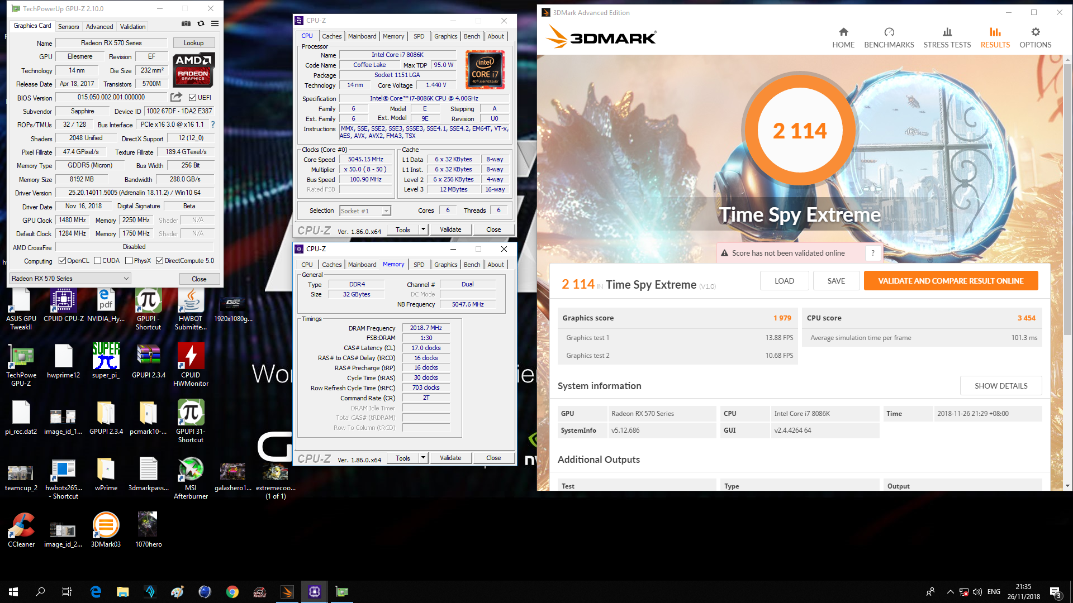Open Microsoft Edge from the taskbar

click(96, 592)
